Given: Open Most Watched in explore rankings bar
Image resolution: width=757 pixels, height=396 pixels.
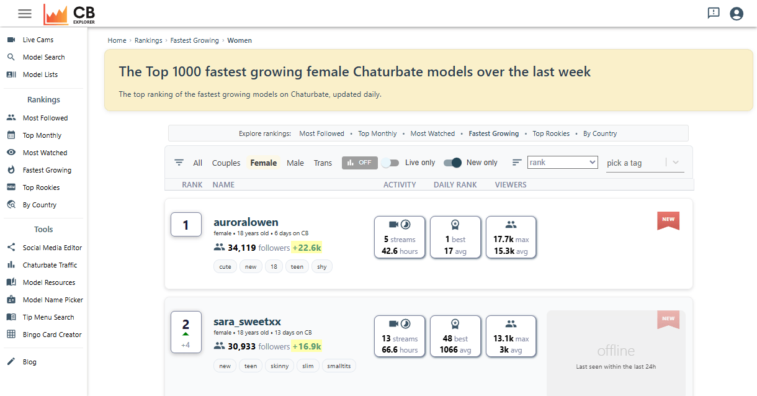Looking at the screenshot, I should (432, 133).
